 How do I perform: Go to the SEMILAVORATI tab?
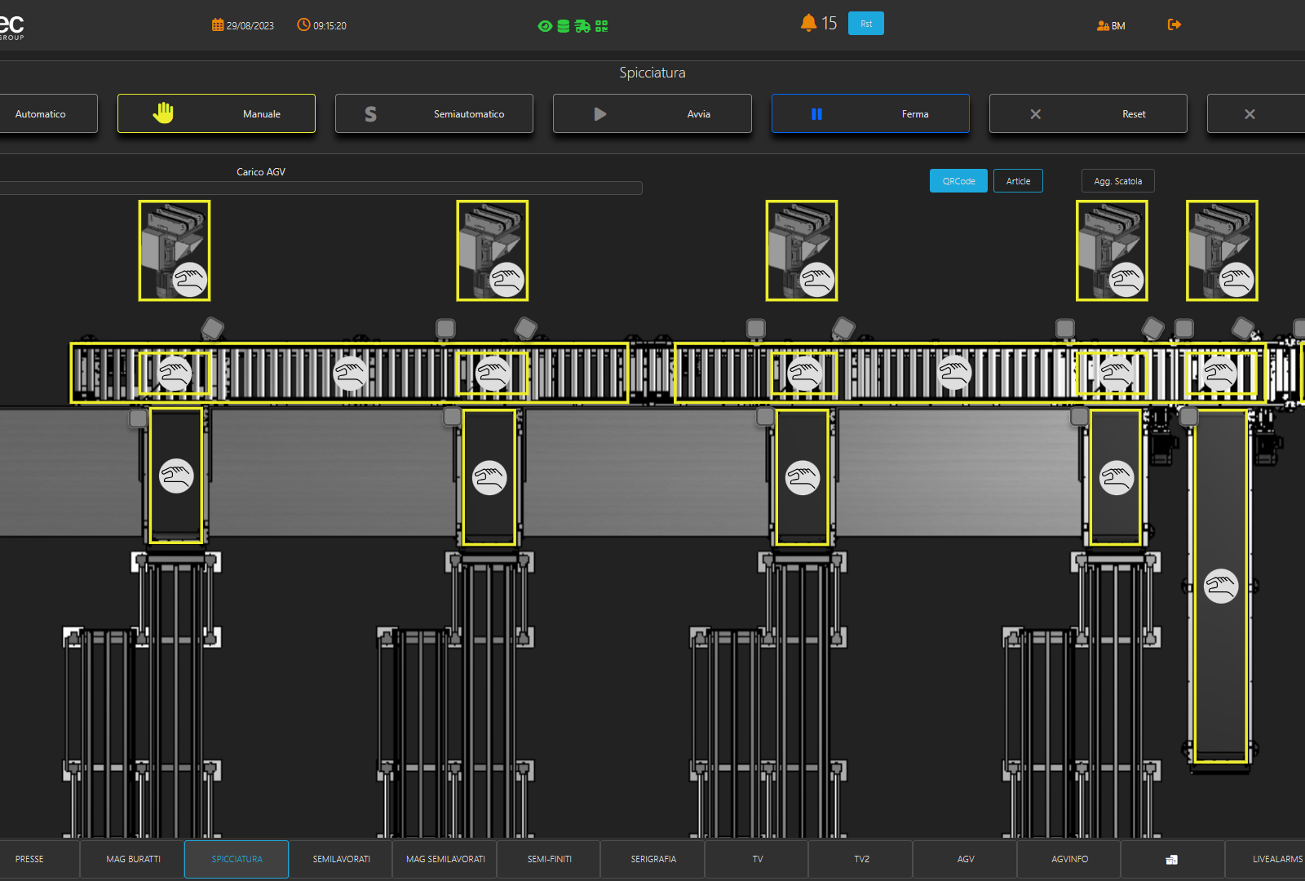341,859
